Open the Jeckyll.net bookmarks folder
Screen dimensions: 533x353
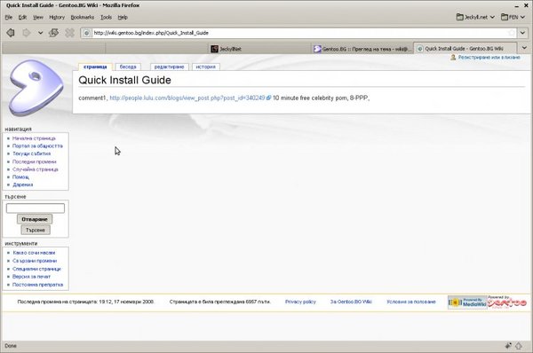click(475, 17)
